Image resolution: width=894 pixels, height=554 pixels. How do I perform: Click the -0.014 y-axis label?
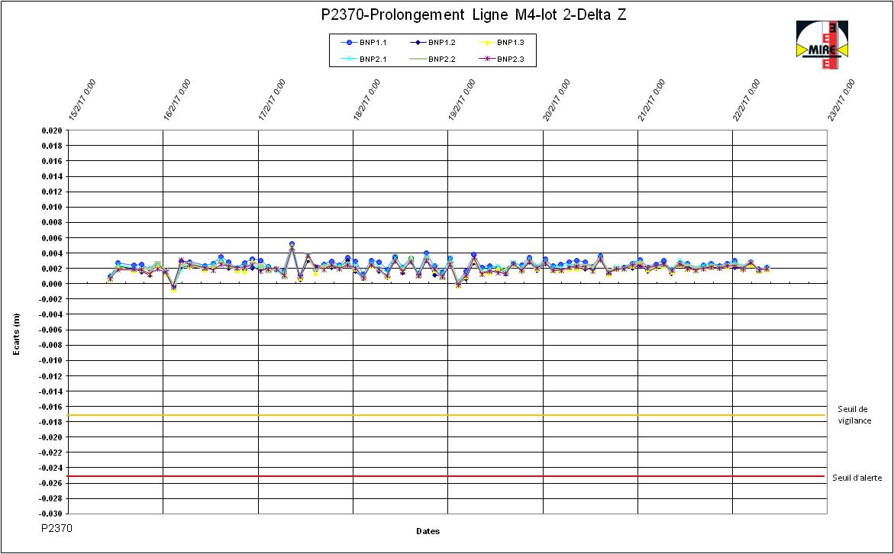(x=52, y=391)
